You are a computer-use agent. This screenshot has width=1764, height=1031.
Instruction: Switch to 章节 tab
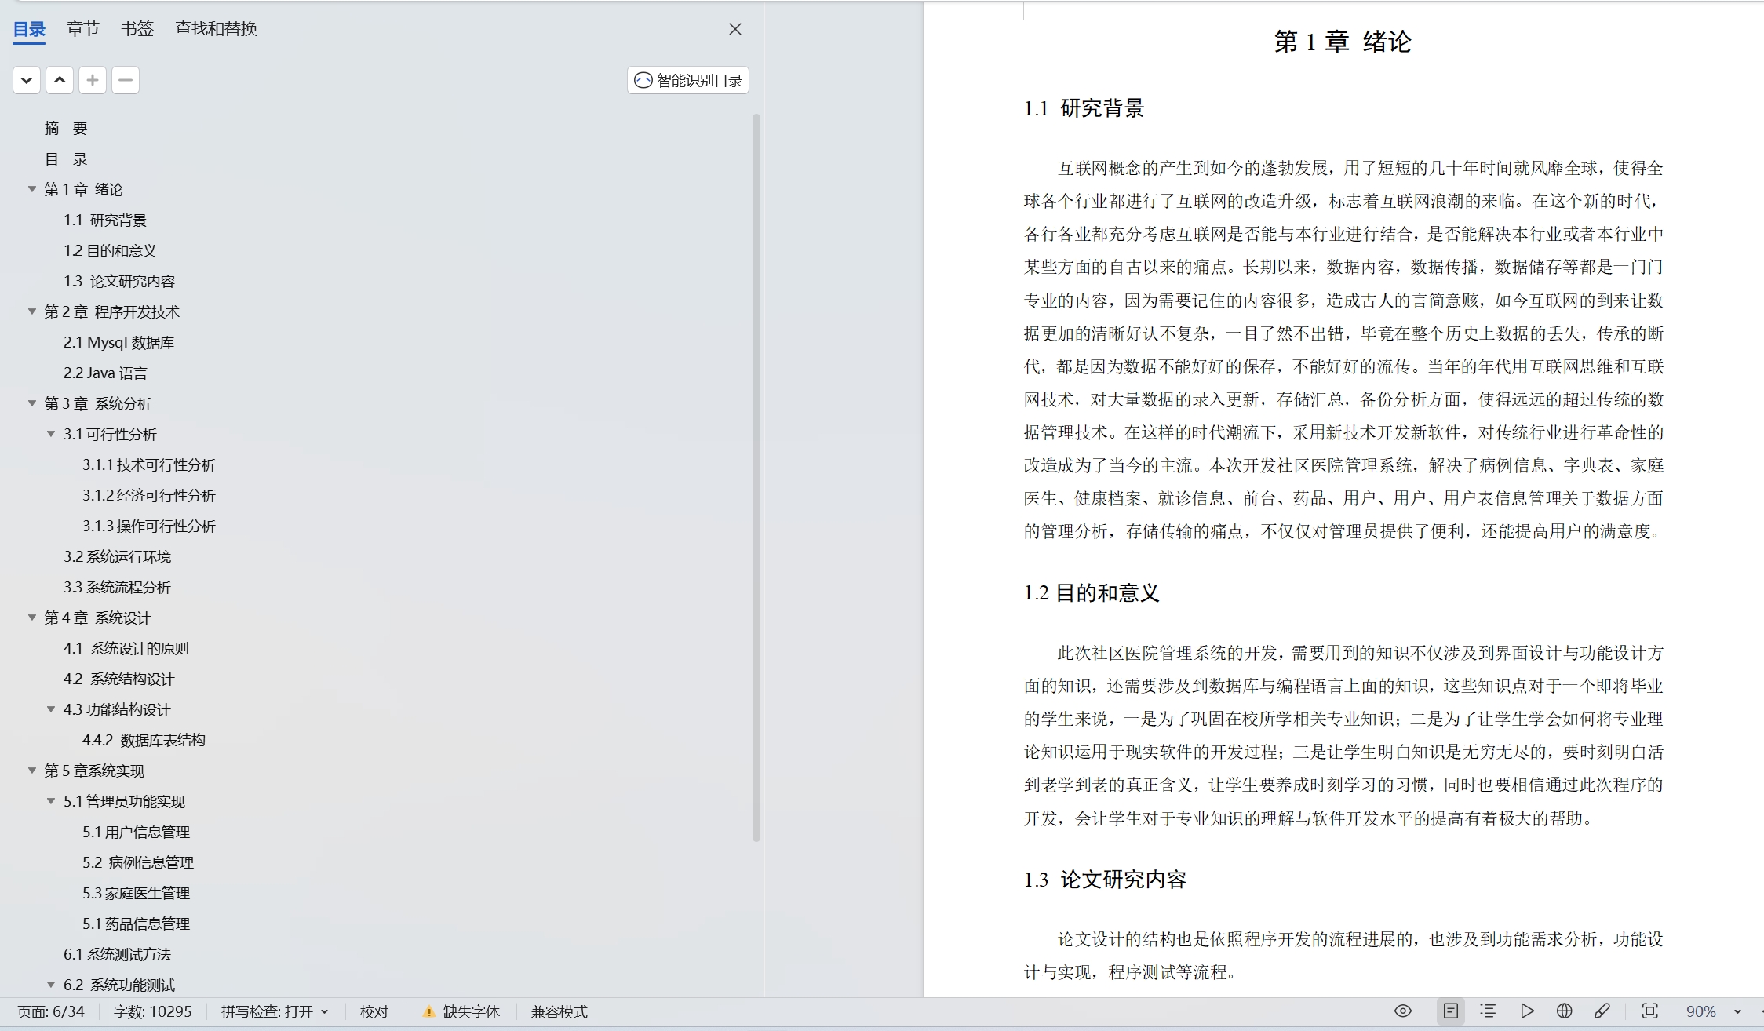[x=82, y=29]
